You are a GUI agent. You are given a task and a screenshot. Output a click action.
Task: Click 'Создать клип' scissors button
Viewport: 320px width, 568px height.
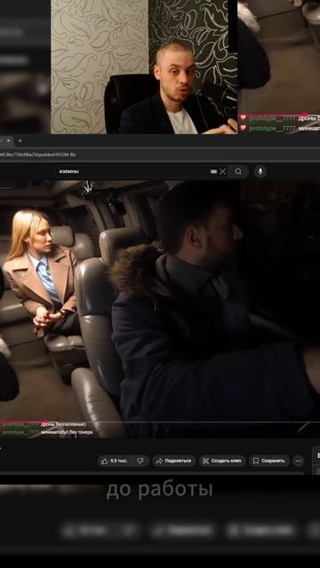[221, 461]
